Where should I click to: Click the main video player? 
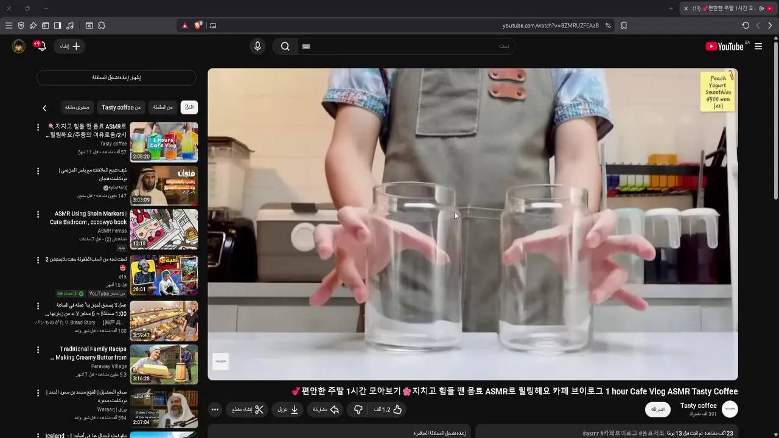pyautogui.click(x=473, y=224)
